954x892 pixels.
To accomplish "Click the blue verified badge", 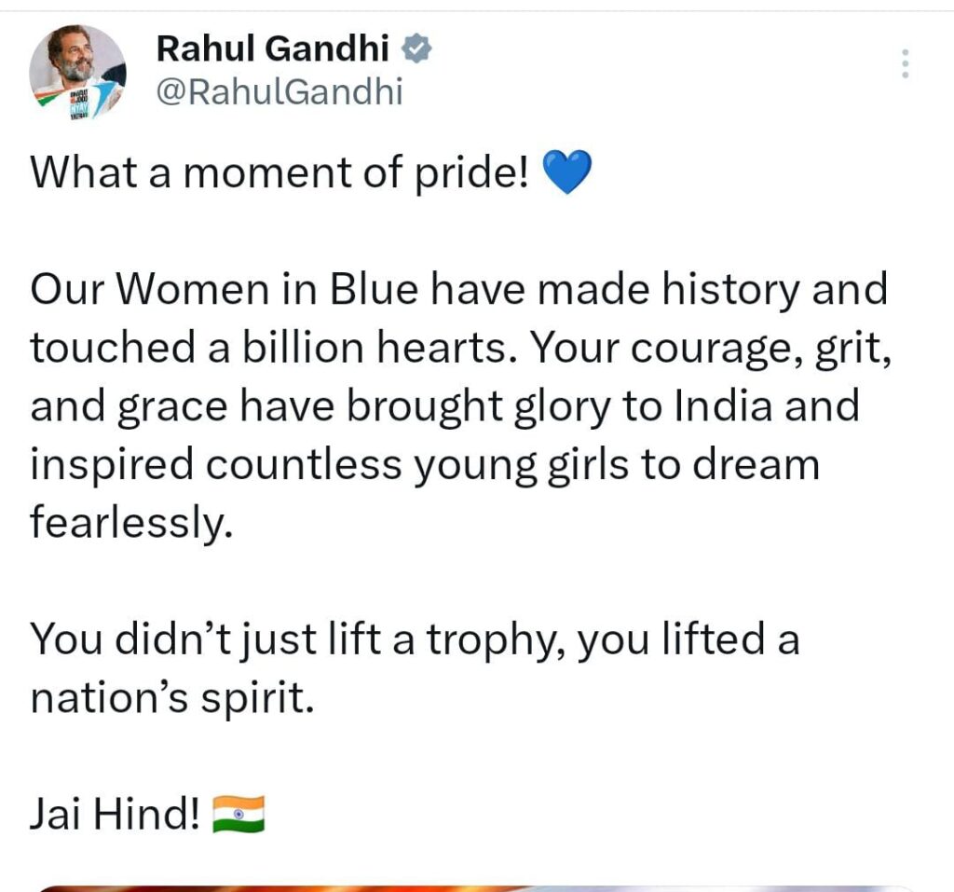I will [x=416, y=48].
